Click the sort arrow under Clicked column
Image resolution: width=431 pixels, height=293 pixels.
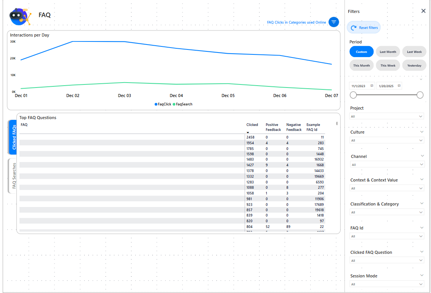(x=248, y=132)
